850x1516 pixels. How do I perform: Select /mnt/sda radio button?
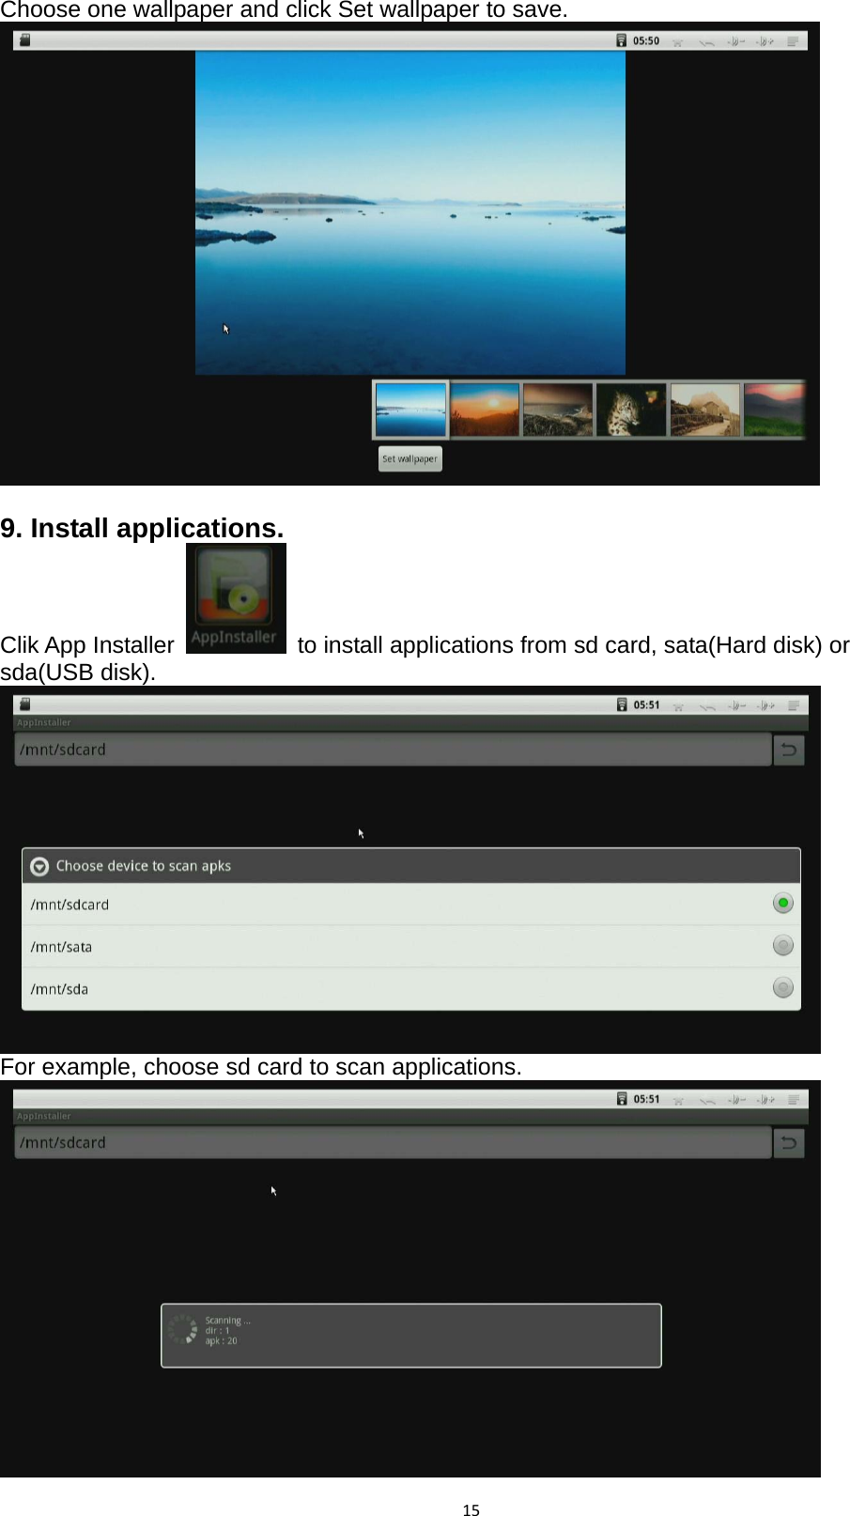click(783, 988)
